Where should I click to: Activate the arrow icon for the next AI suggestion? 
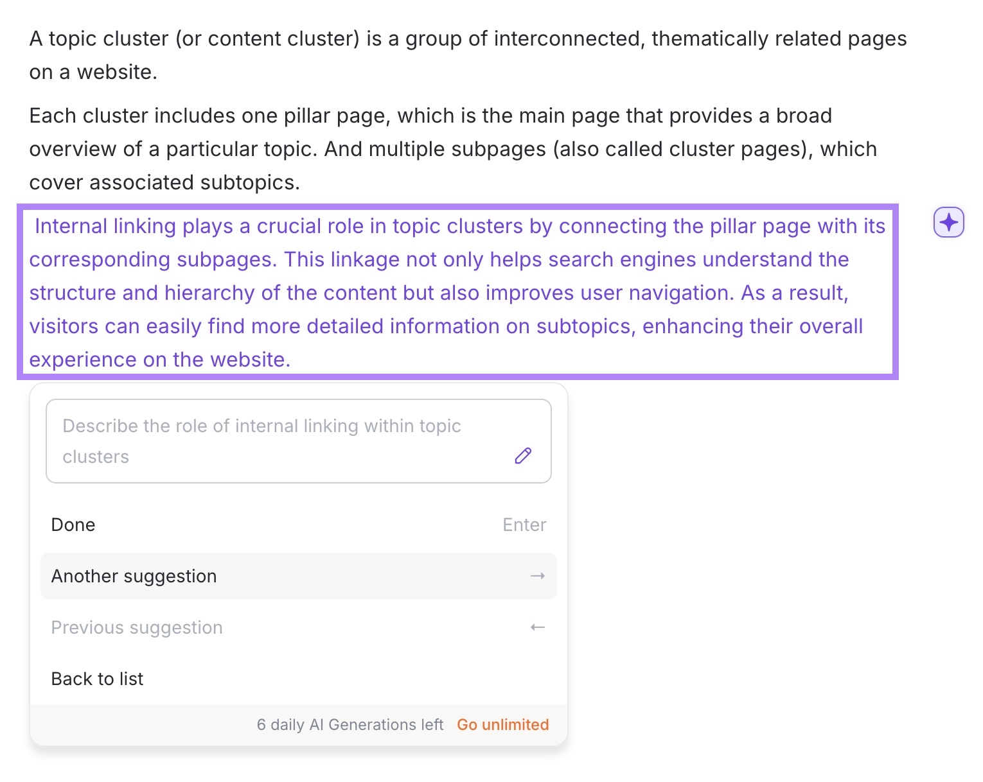538,576
